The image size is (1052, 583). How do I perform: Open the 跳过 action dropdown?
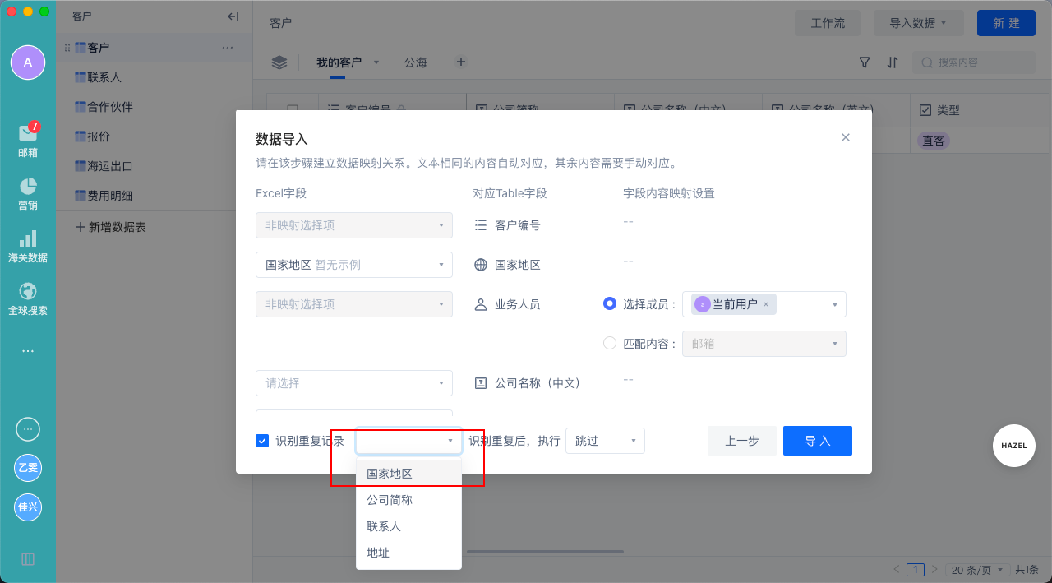605,441
